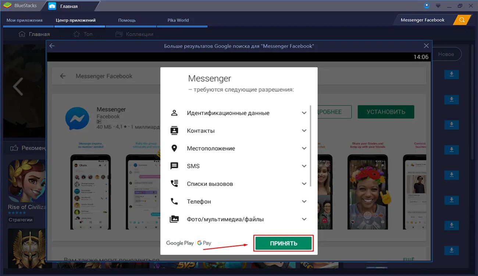The image size is (478, 276).
Task: Expand SMS permission chevron
Action: tap(304, 166)
